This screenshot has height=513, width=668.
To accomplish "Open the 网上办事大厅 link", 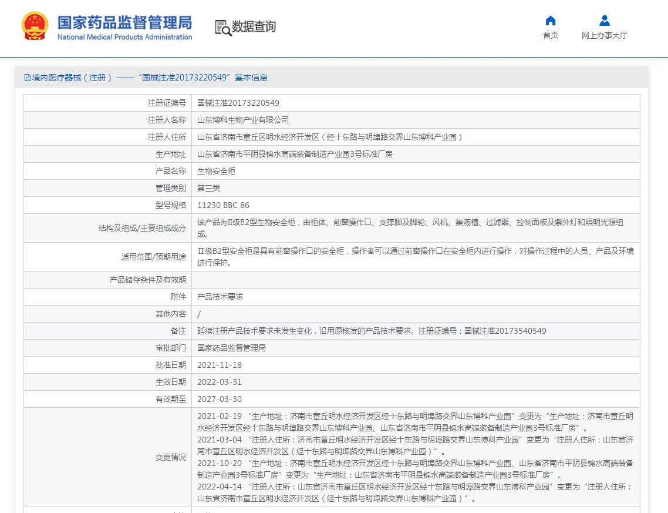I will pos(604,35).
